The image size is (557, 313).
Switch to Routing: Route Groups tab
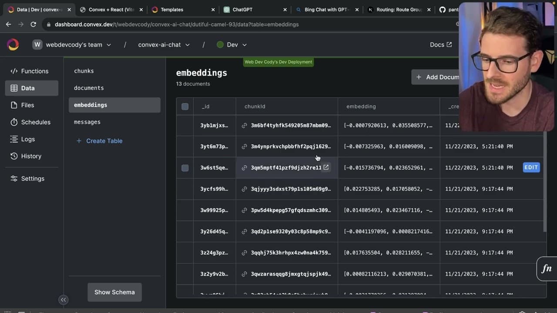[x=399, y=10]
